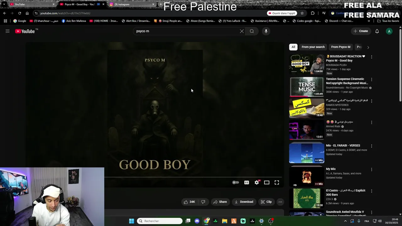Open BOUSSADAT REACTION thumbnail
The image size is (402, 226).
(307, 64)
